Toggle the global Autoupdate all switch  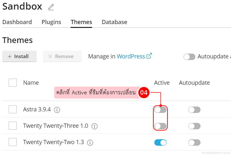tap(189, 57)
